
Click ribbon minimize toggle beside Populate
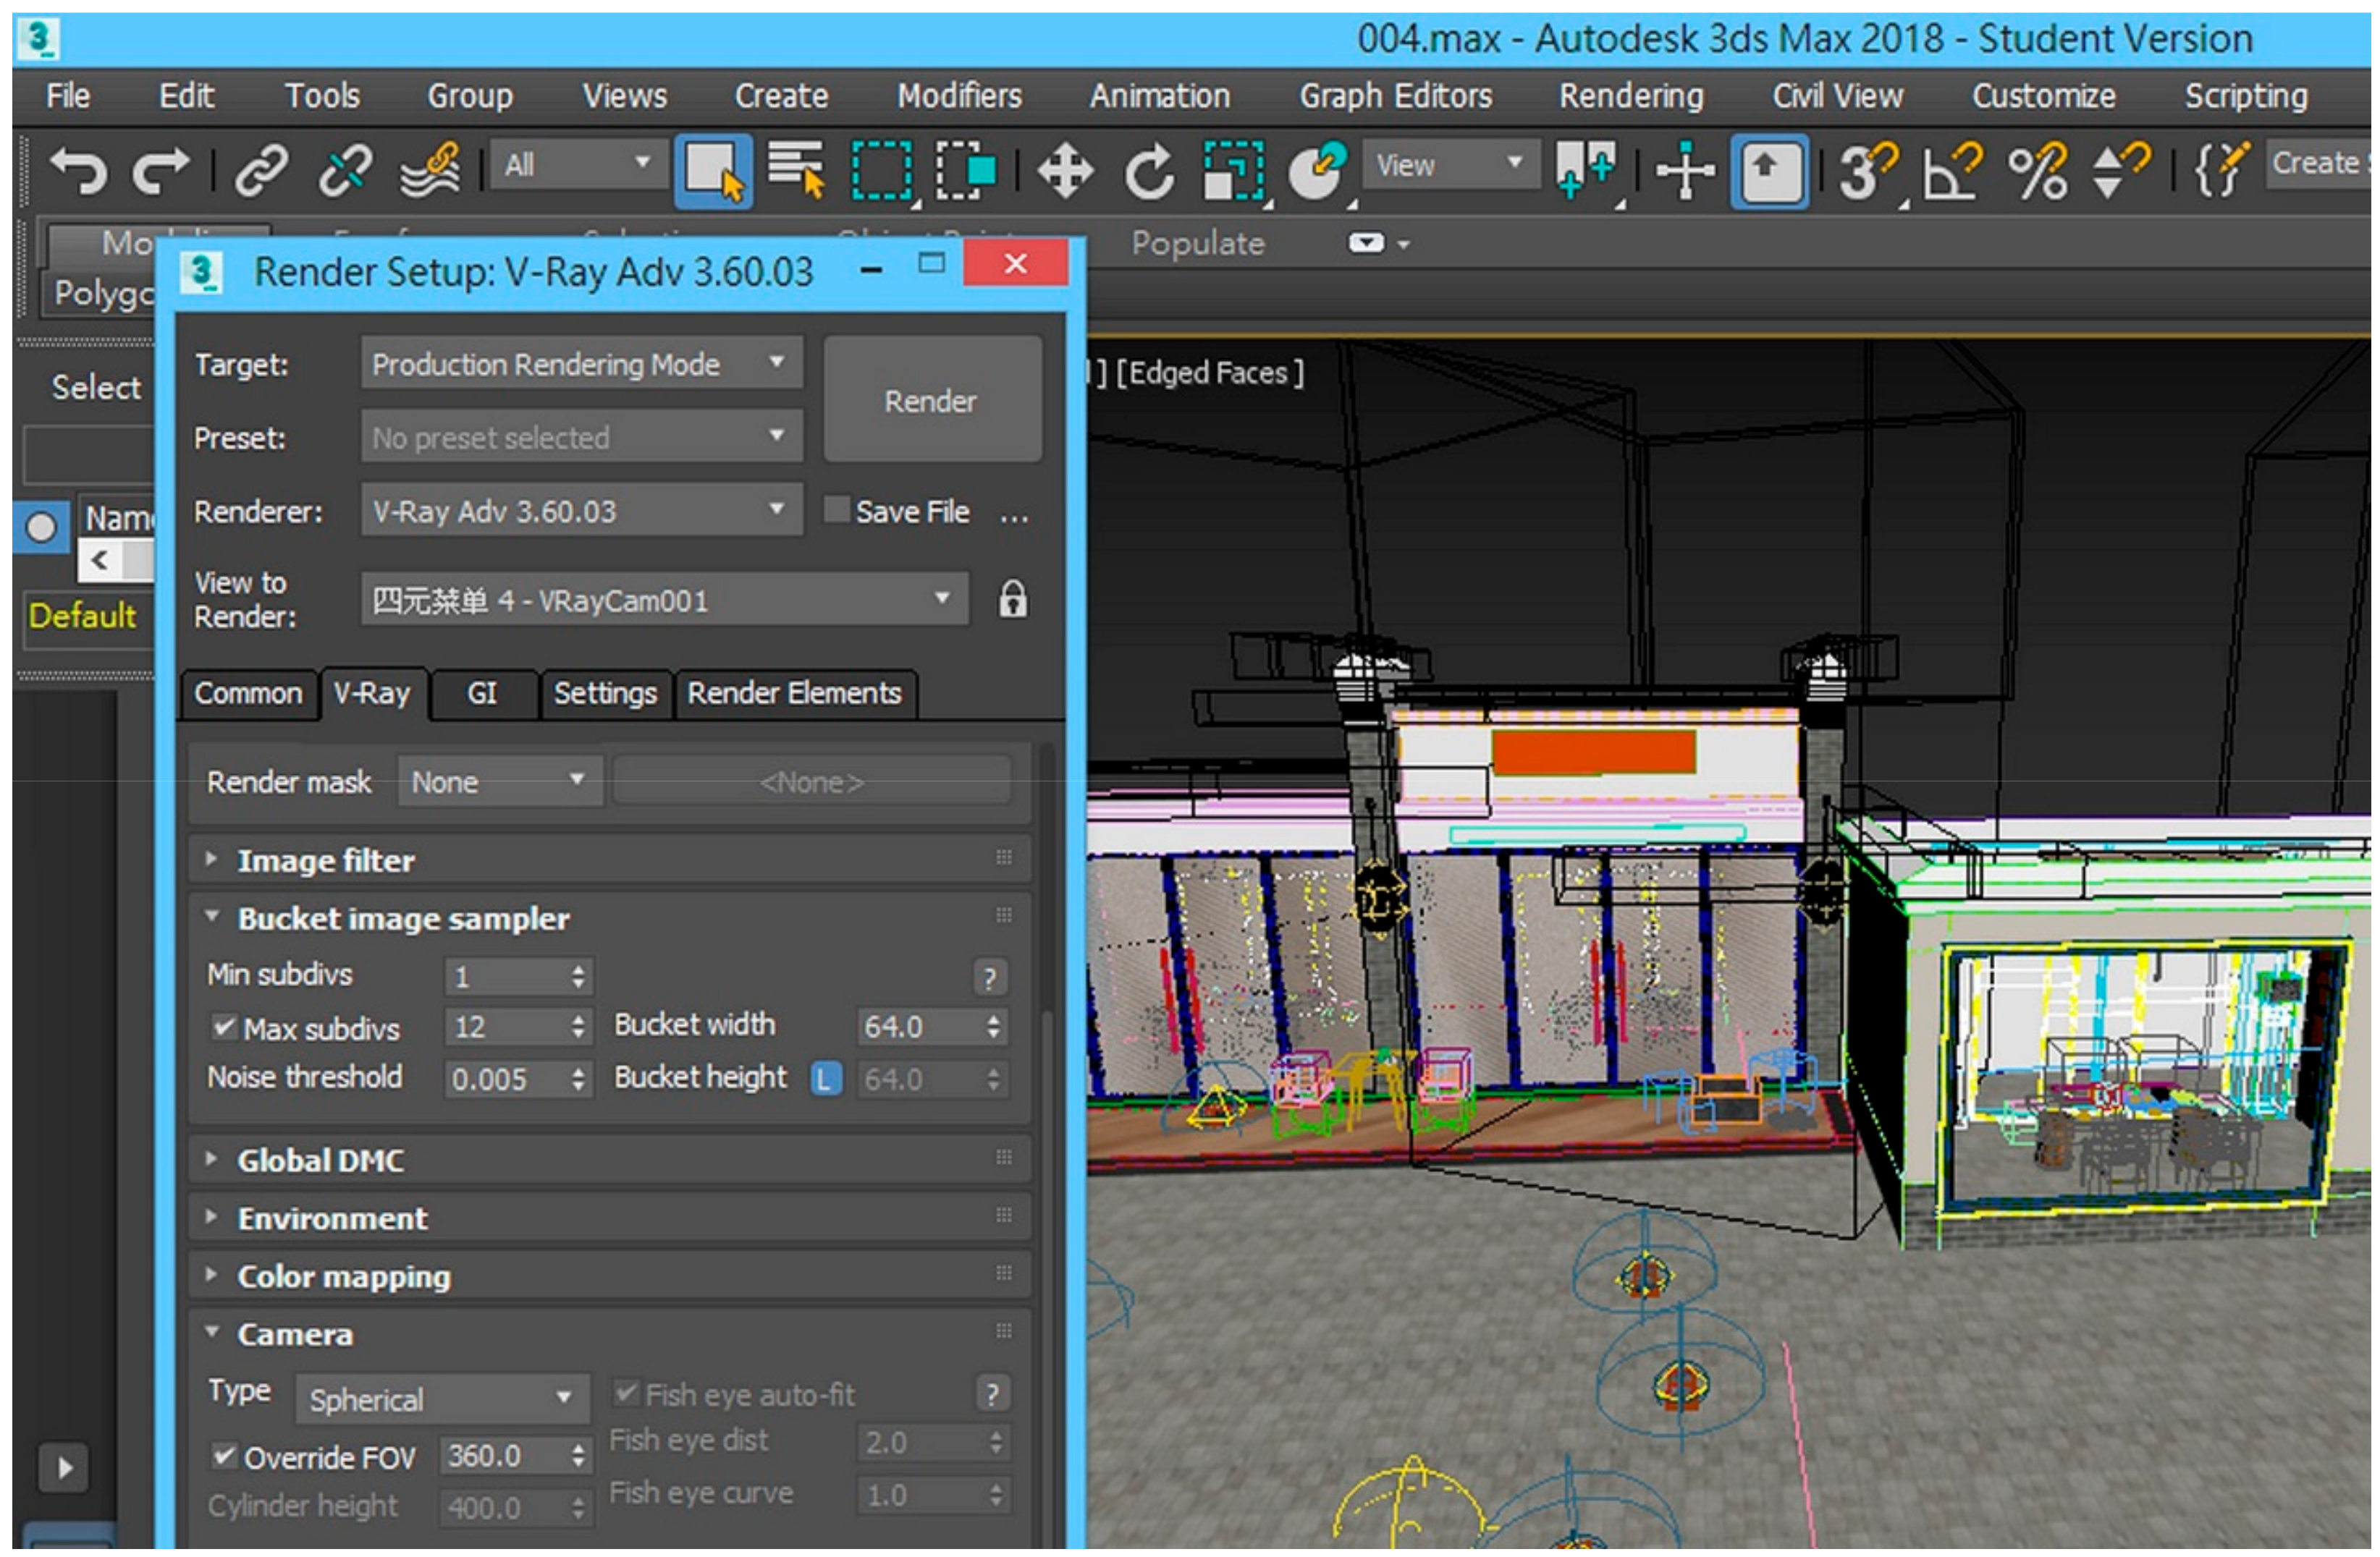[1366, 243]
